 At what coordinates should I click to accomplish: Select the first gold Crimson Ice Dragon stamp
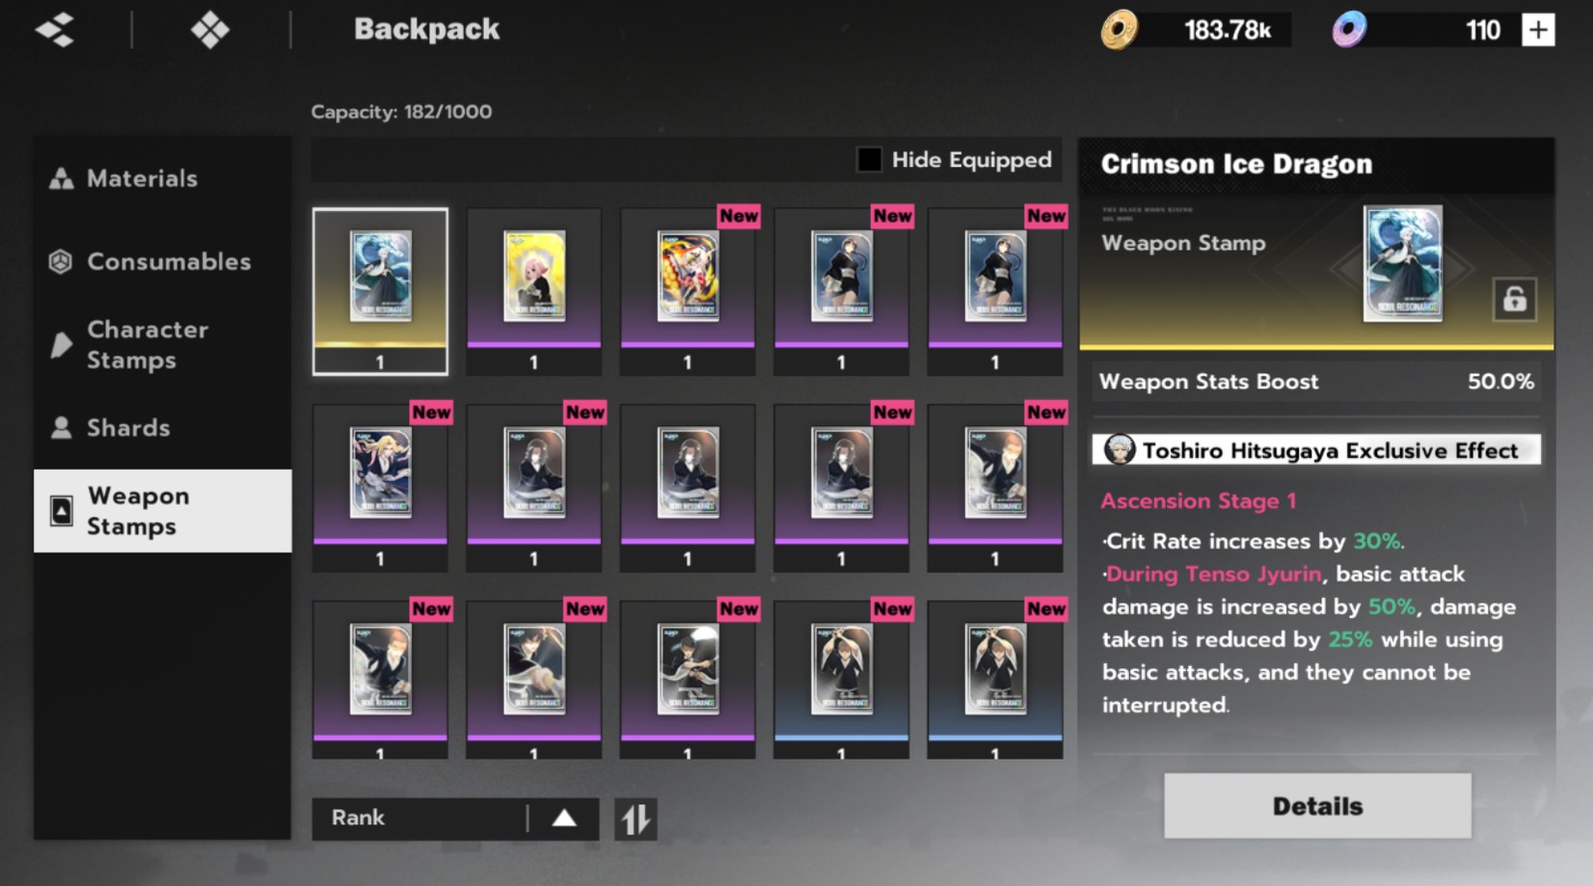tap(380, 292)
